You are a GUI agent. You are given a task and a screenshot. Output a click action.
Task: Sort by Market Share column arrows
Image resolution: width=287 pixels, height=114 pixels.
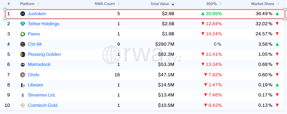[278, 4]
